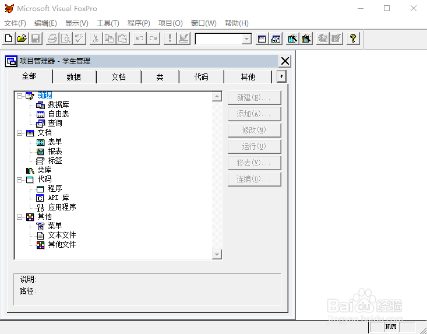Click the 添加(A)... button
The height and width of the screenshot is (334, 427).
click(254, 114)
